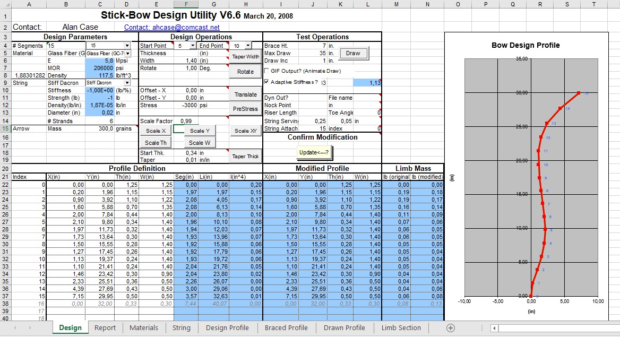Image resolution: width=620 pixels, height=337 pixels.
Task: Click the Scale XY button
Action: pos(246,131)
